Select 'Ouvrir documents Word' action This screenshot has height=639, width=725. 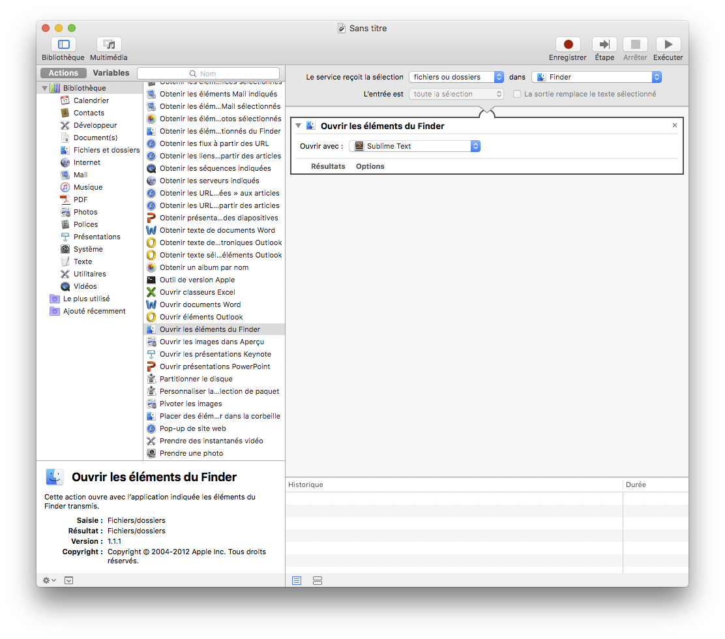point(214,305)
